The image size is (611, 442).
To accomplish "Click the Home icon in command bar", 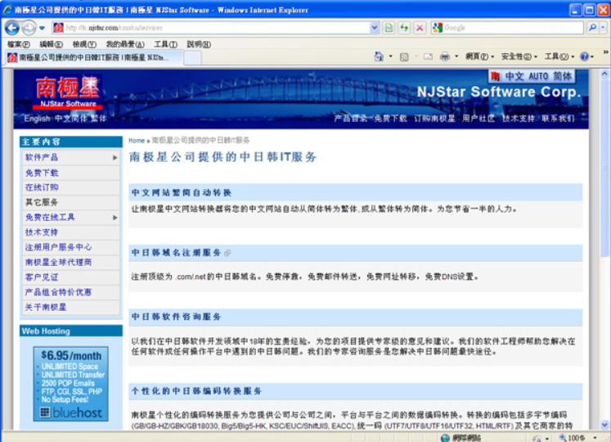I will (x=379, y=56).
